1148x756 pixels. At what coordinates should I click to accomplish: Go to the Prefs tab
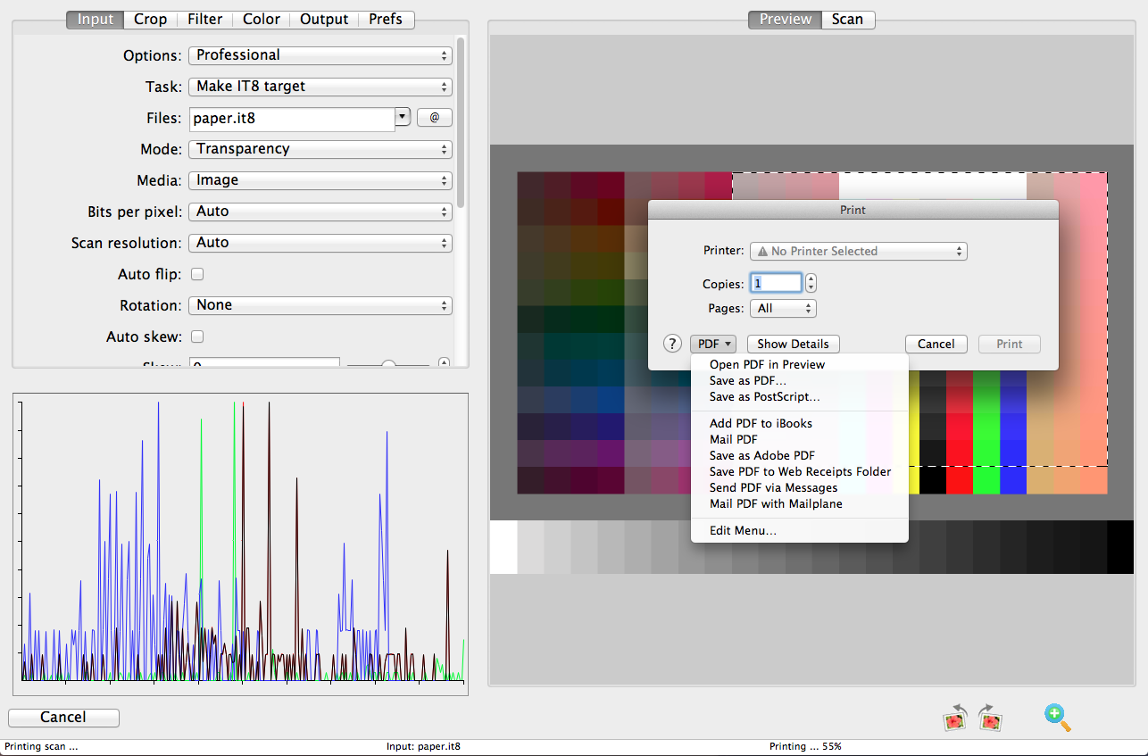pyautogui.click(x=386, y=19)
